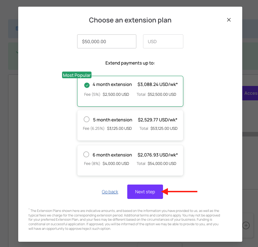This screenshot has width=258, height=247.
Task: Close the extension plan dialog
Action: pyautogui.click(x=229, y=20)
